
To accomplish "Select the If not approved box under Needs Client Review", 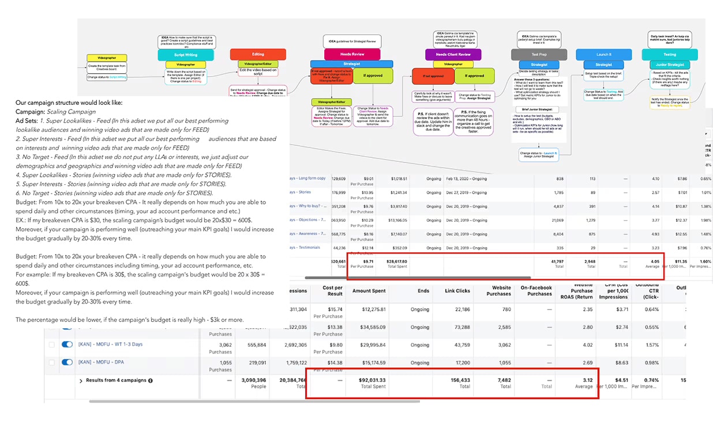I will (x=432, y=75).
